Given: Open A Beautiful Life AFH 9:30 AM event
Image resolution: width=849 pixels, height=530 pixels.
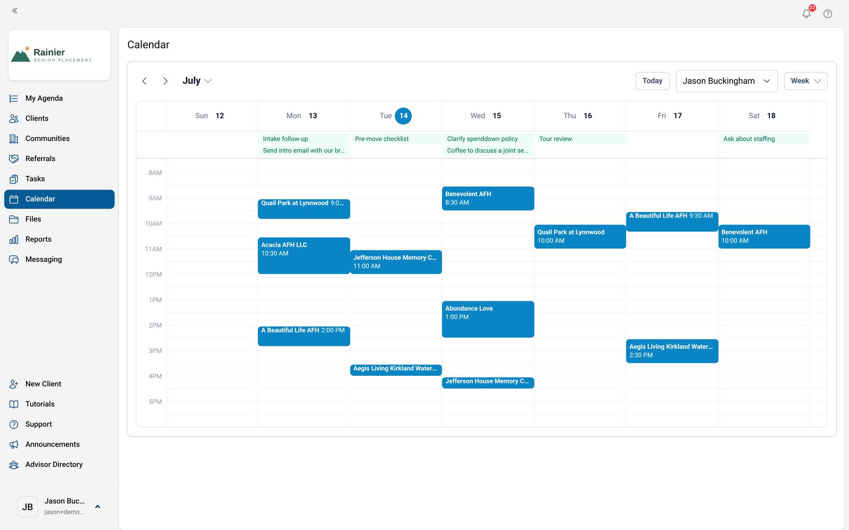Looking at the screenshot, I should tap(672, 222).
